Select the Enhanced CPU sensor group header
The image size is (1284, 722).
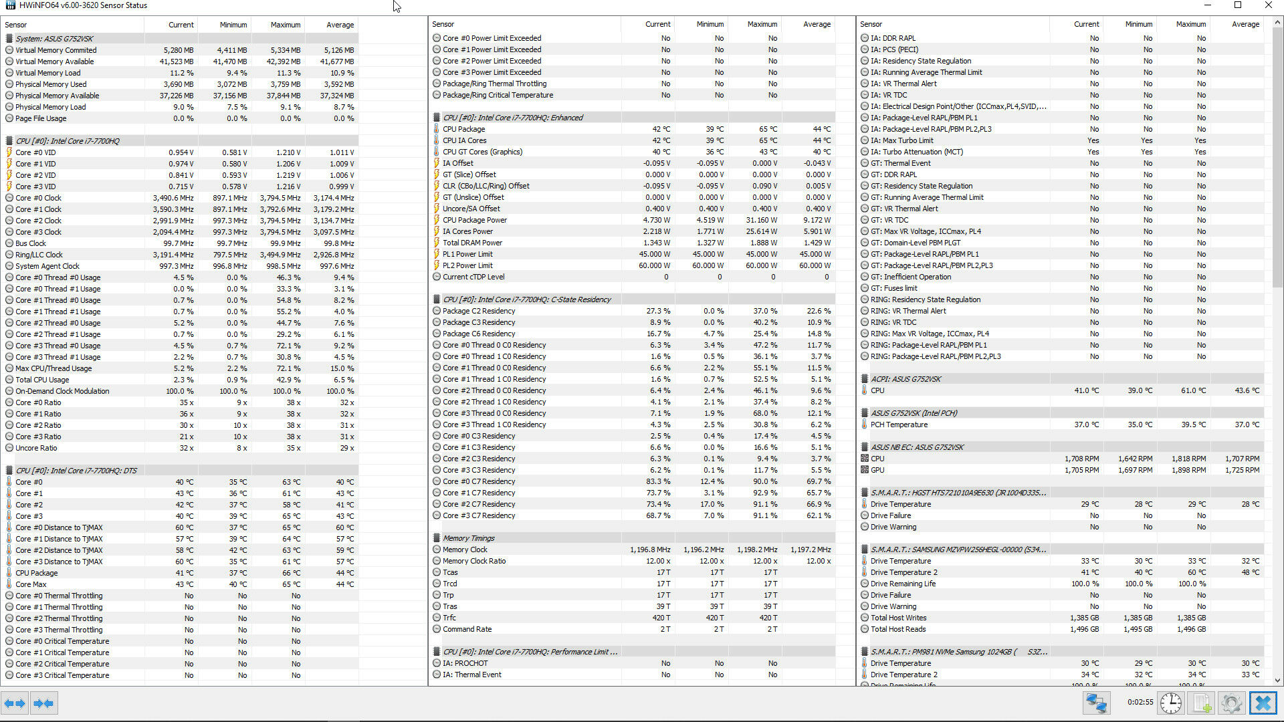(633, 118)
